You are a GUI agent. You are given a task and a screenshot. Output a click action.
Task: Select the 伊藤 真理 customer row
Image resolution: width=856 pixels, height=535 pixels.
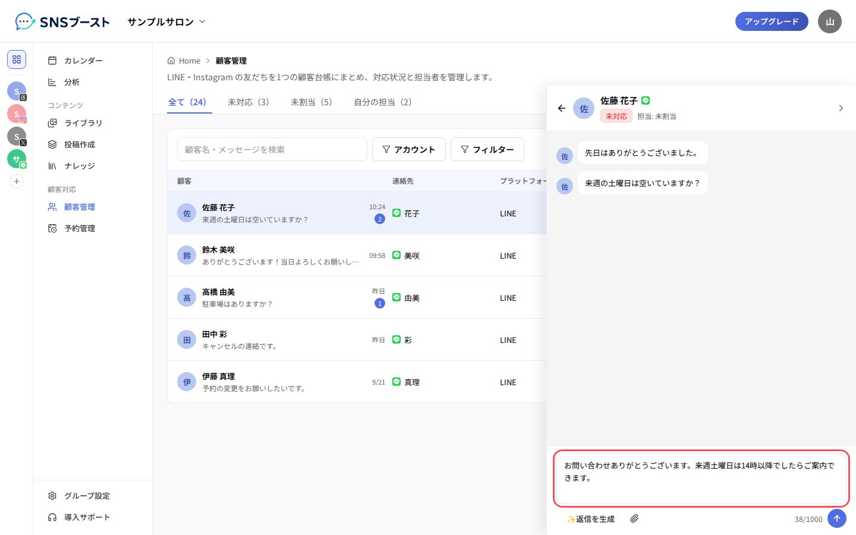[357, 382]
